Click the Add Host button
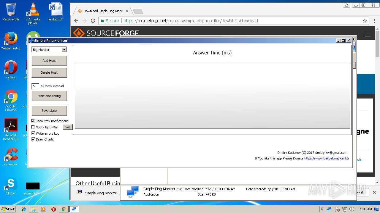This screenshot has width=380, height=213. pos(49,61)
